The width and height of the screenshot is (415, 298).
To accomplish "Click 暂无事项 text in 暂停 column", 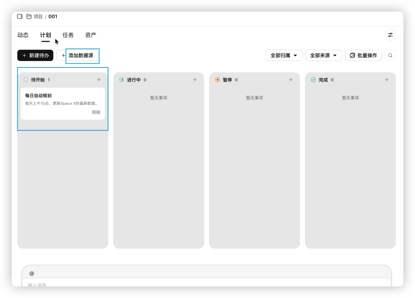I will click(255, 98).
